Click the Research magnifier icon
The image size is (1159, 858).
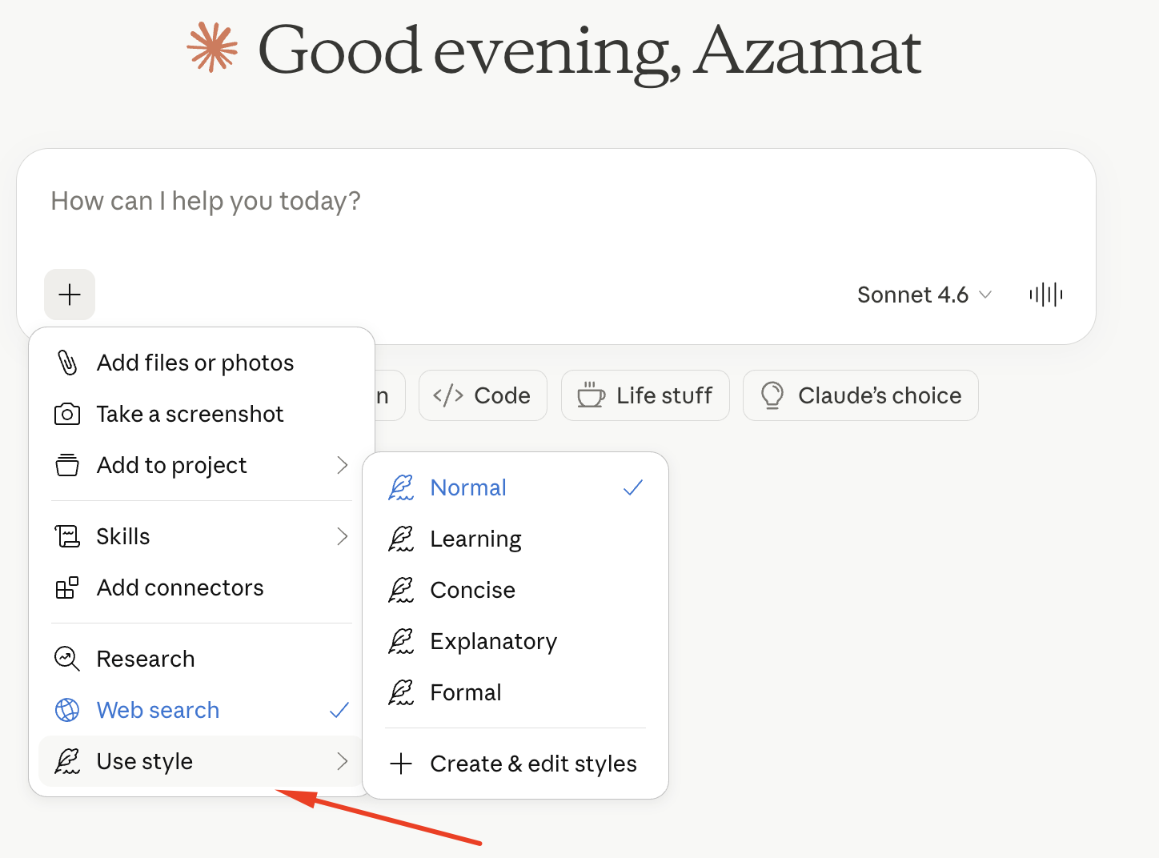coord(67,659)
